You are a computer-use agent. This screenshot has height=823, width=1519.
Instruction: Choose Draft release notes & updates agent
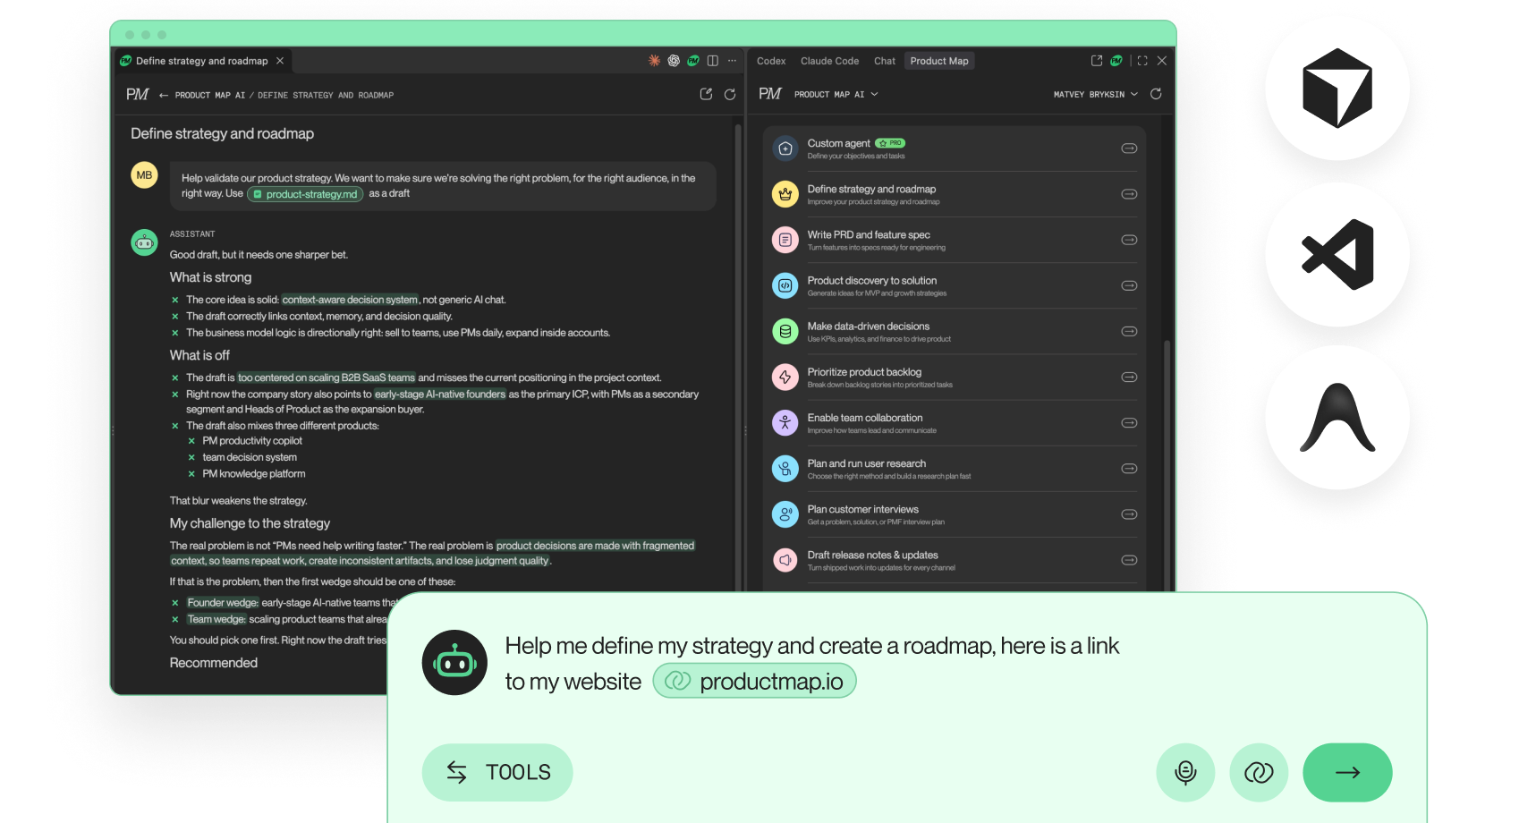tap(955, 560)
